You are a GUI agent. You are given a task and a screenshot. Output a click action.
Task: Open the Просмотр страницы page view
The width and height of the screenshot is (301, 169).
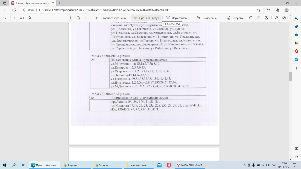[x=111, y=18]
